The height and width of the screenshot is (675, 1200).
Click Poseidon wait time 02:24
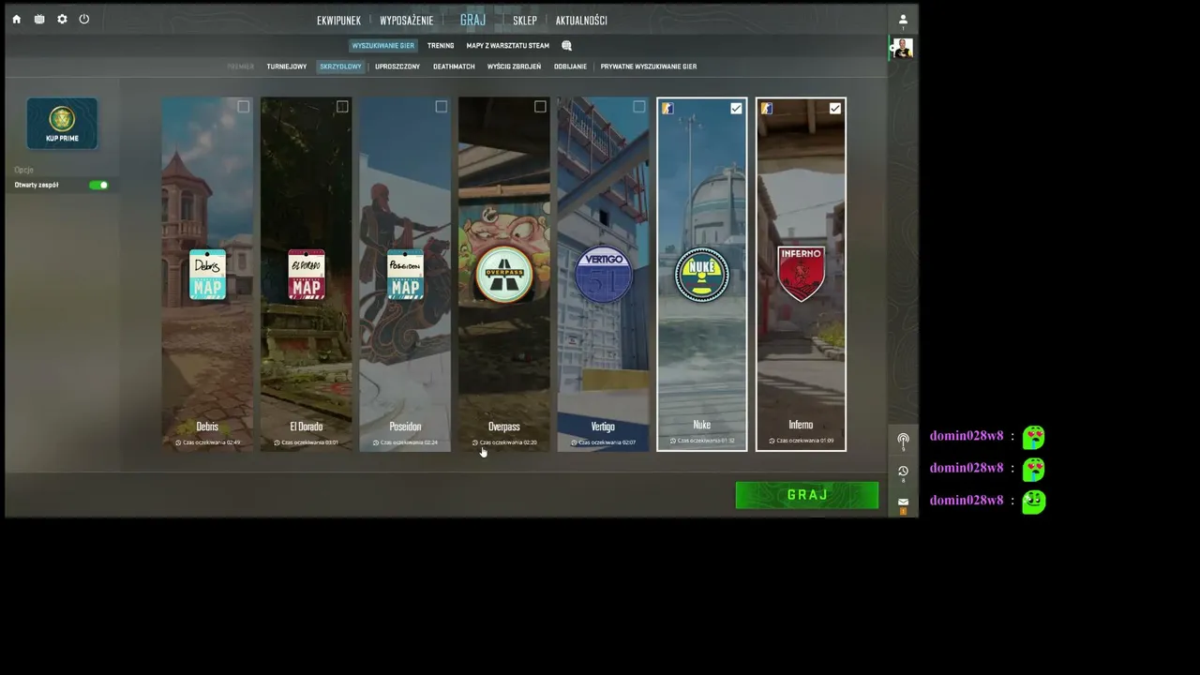(x=405, y=442)
